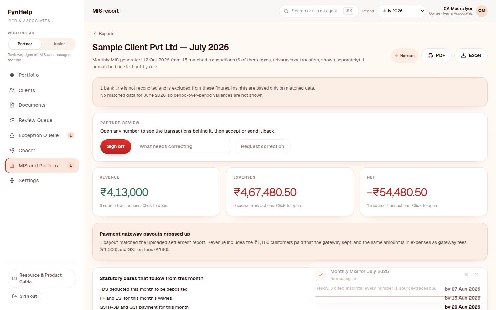The height and width of the screenshot is (310, 496).
Task: Click the Request correction button
Action: click(262, 146)
